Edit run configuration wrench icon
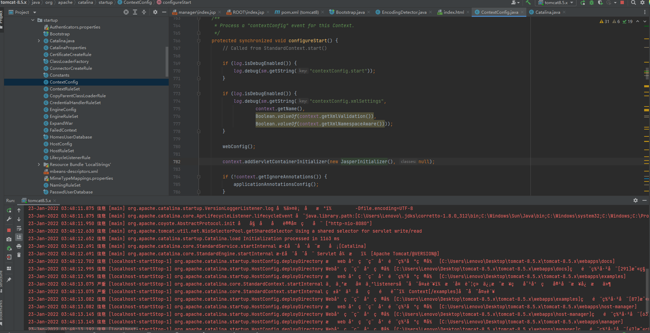Image resolution: width=650 pixels, height=333 pixels. [x=9, y=219]
